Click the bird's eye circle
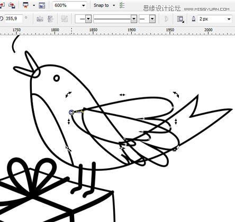Screen dimensions: 235x222 (x=57, y=78)
